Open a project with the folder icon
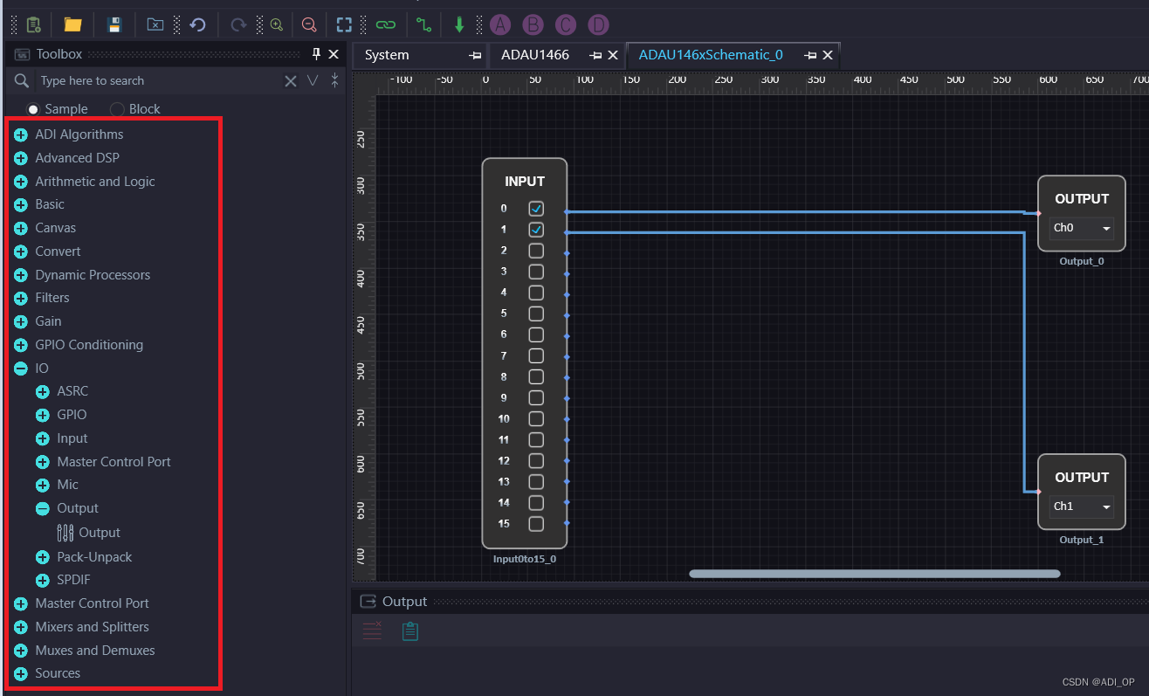This screenshot has height=696, width=1149. (x=73, y=24)
